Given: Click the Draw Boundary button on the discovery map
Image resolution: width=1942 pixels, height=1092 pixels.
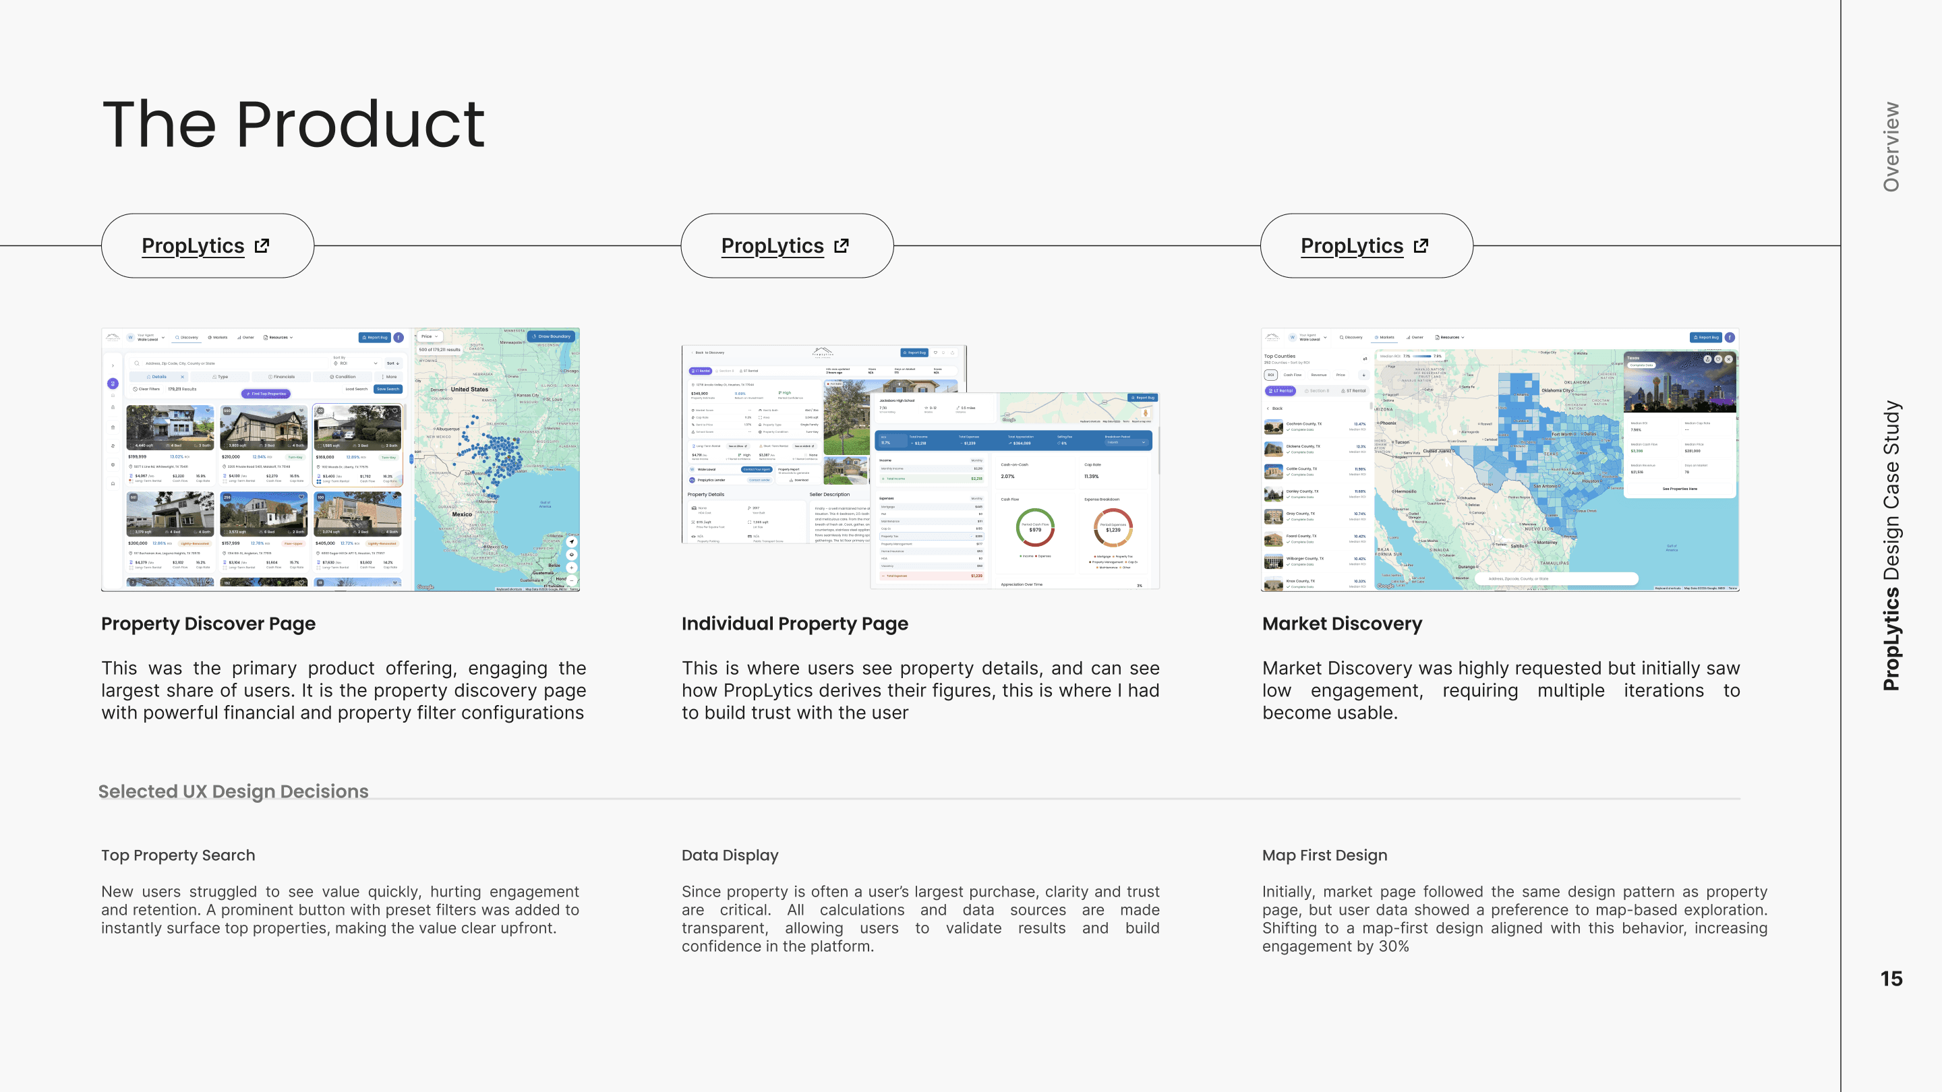Looking at the screenshot, I should 552,337.
